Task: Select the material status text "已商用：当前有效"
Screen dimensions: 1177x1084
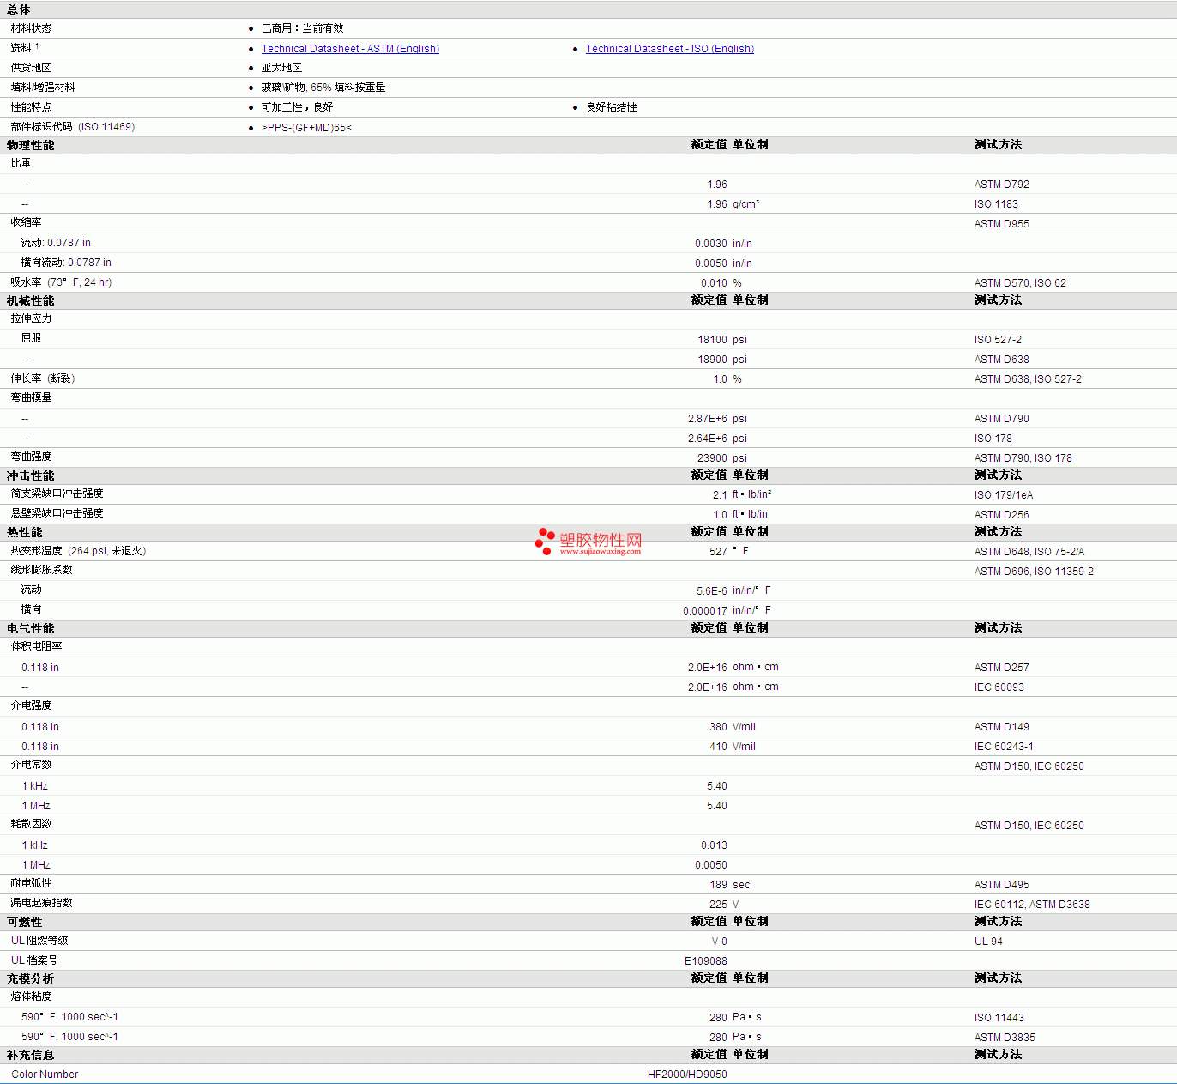Action: 303,28
